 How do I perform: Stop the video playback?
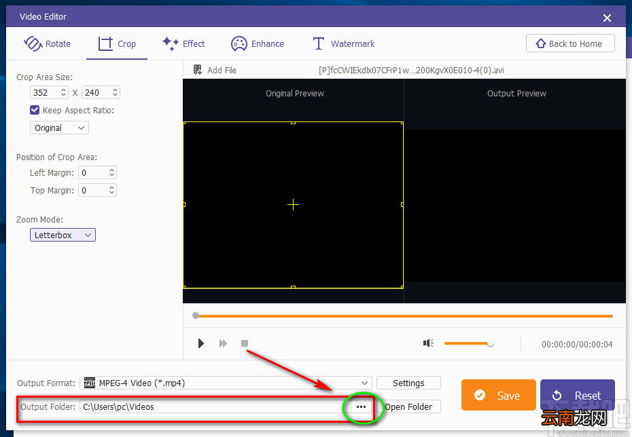pyautogui.click(x=244, y=343)
